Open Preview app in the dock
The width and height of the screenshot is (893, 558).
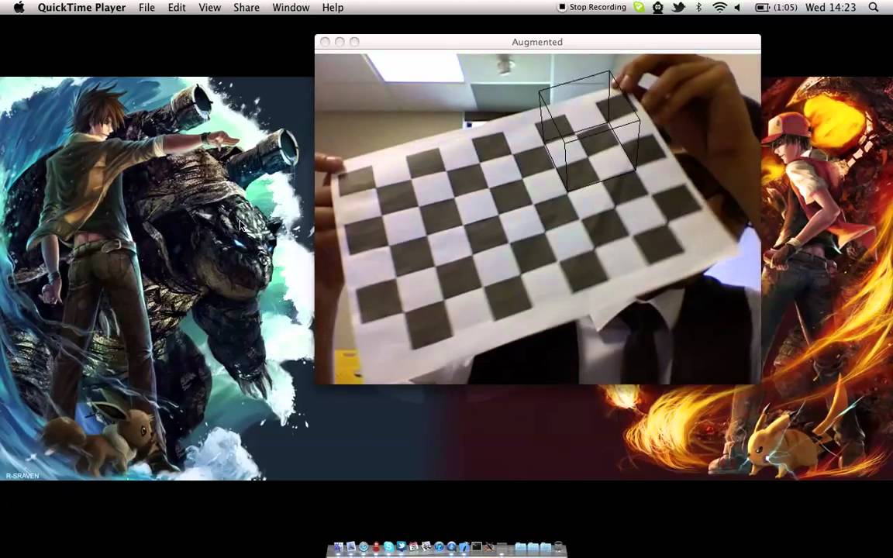351,546
